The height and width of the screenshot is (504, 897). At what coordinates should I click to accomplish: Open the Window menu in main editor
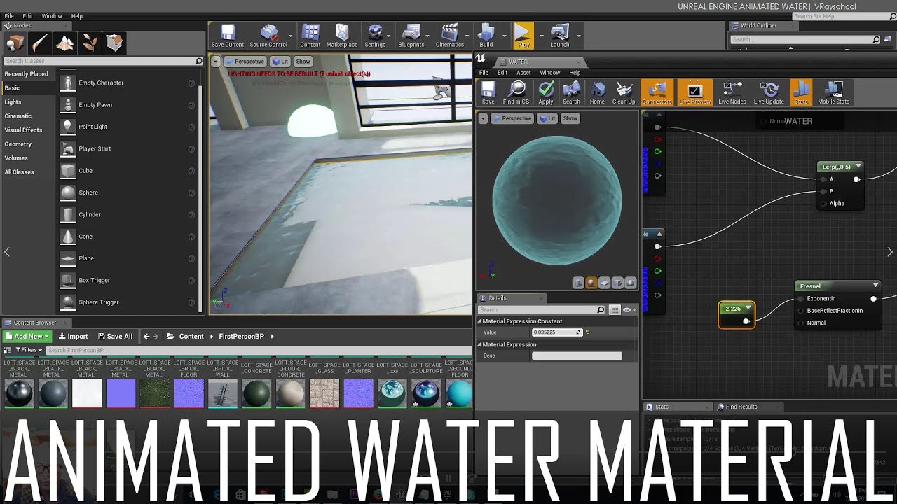coord(52,16)
